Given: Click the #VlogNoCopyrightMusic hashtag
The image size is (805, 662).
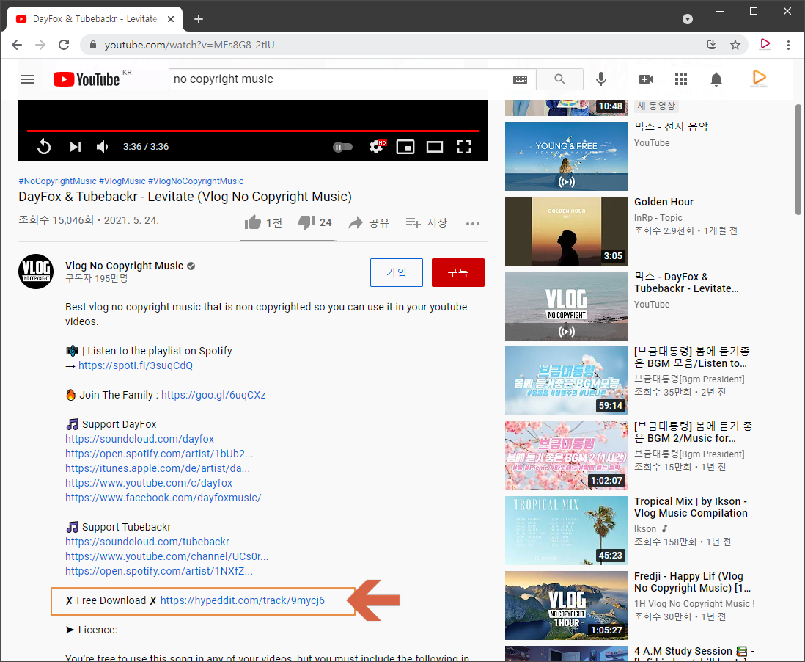Looking at the screenshot, I should point(196,181).
